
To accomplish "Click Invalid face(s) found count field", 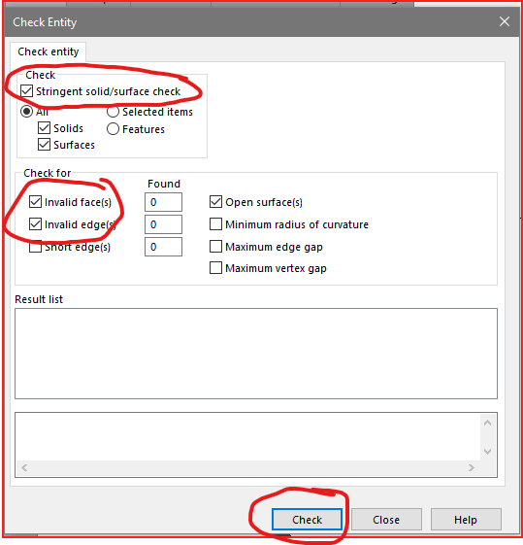I will coord(163,202).
